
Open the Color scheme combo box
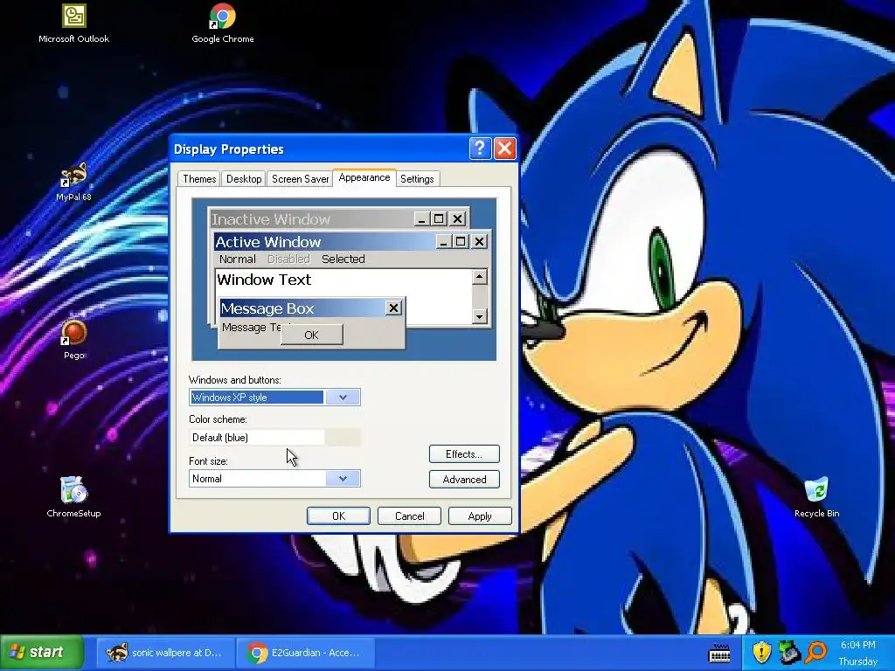274,438
